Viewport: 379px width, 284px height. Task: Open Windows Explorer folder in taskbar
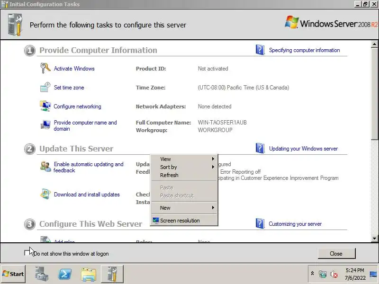pyautogui.click(x=89, y=274)
